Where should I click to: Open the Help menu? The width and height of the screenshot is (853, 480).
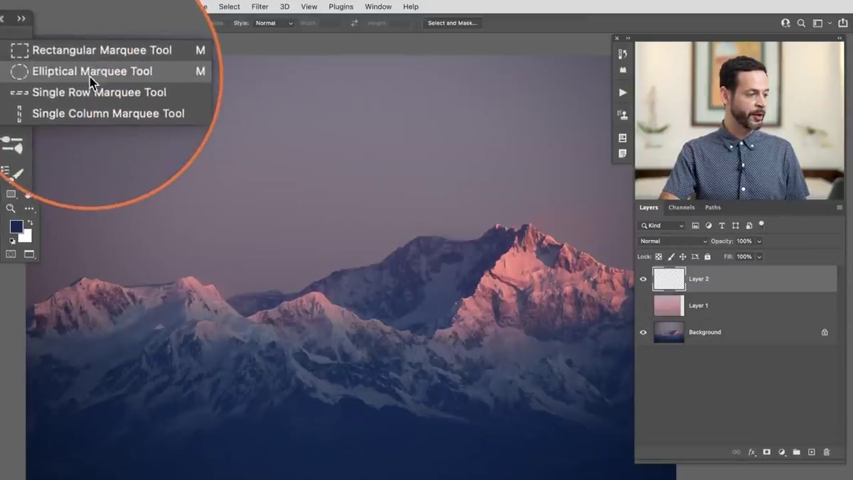point(411,6)
